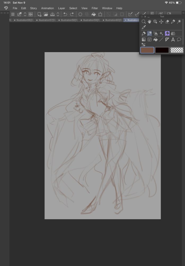This screenshot has width=185, height=266.
Task: Switch to the Illustration60 tab
Action: pyautogui.click(x=112, y=20)
